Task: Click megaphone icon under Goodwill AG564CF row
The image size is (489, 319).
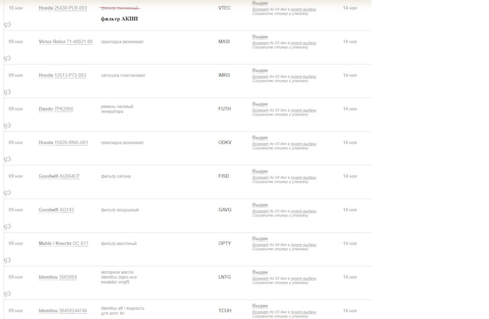Action: tap(8, 193)
